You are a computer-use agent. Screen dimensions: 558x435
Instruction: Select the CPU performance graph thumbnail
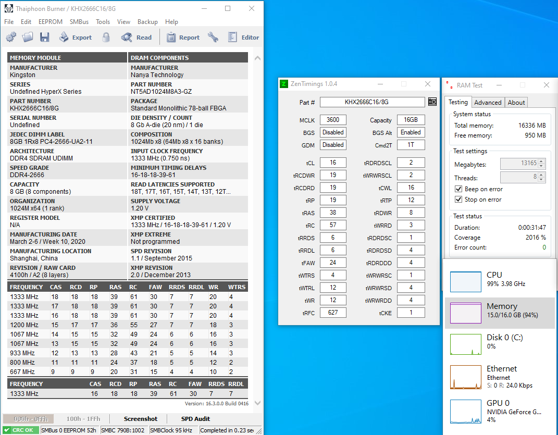[x=465, y=281]
